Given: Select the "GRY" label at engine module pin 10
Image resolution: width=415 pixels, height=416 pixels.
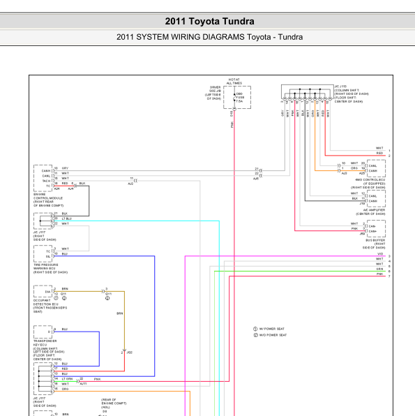Looking at the screenshot, I should [66, 168].
